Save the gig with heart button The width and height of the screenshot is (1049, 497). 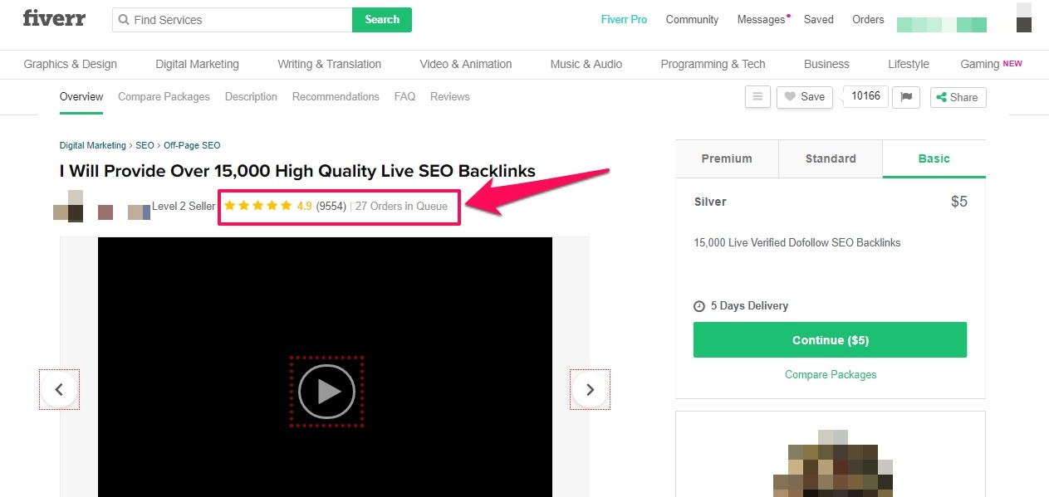tap(805, 96)
